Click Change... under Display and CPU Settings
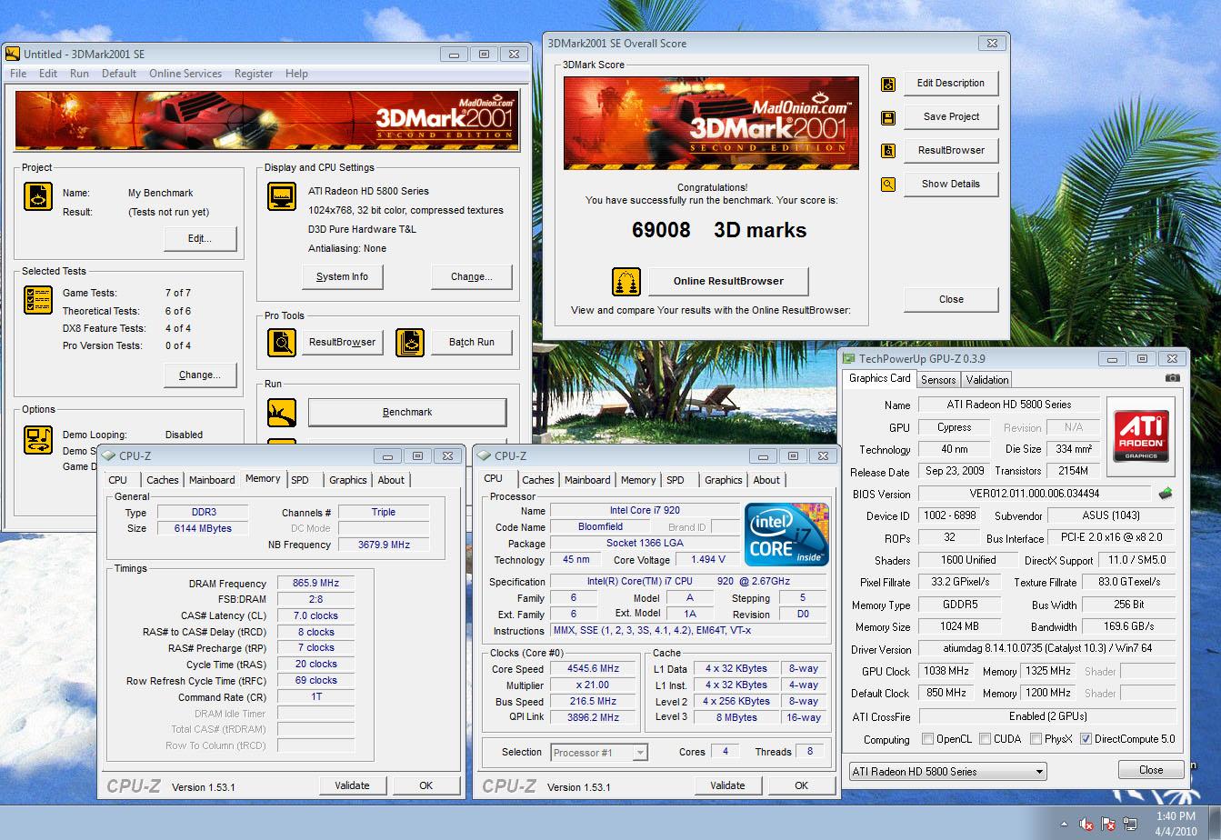The image size is (1221, 840). click(x=472, y=277)
